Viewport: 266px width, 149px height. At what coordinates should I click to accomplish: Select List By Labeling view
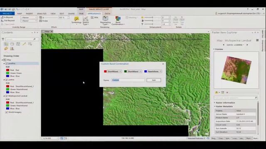tap(6, 49)
